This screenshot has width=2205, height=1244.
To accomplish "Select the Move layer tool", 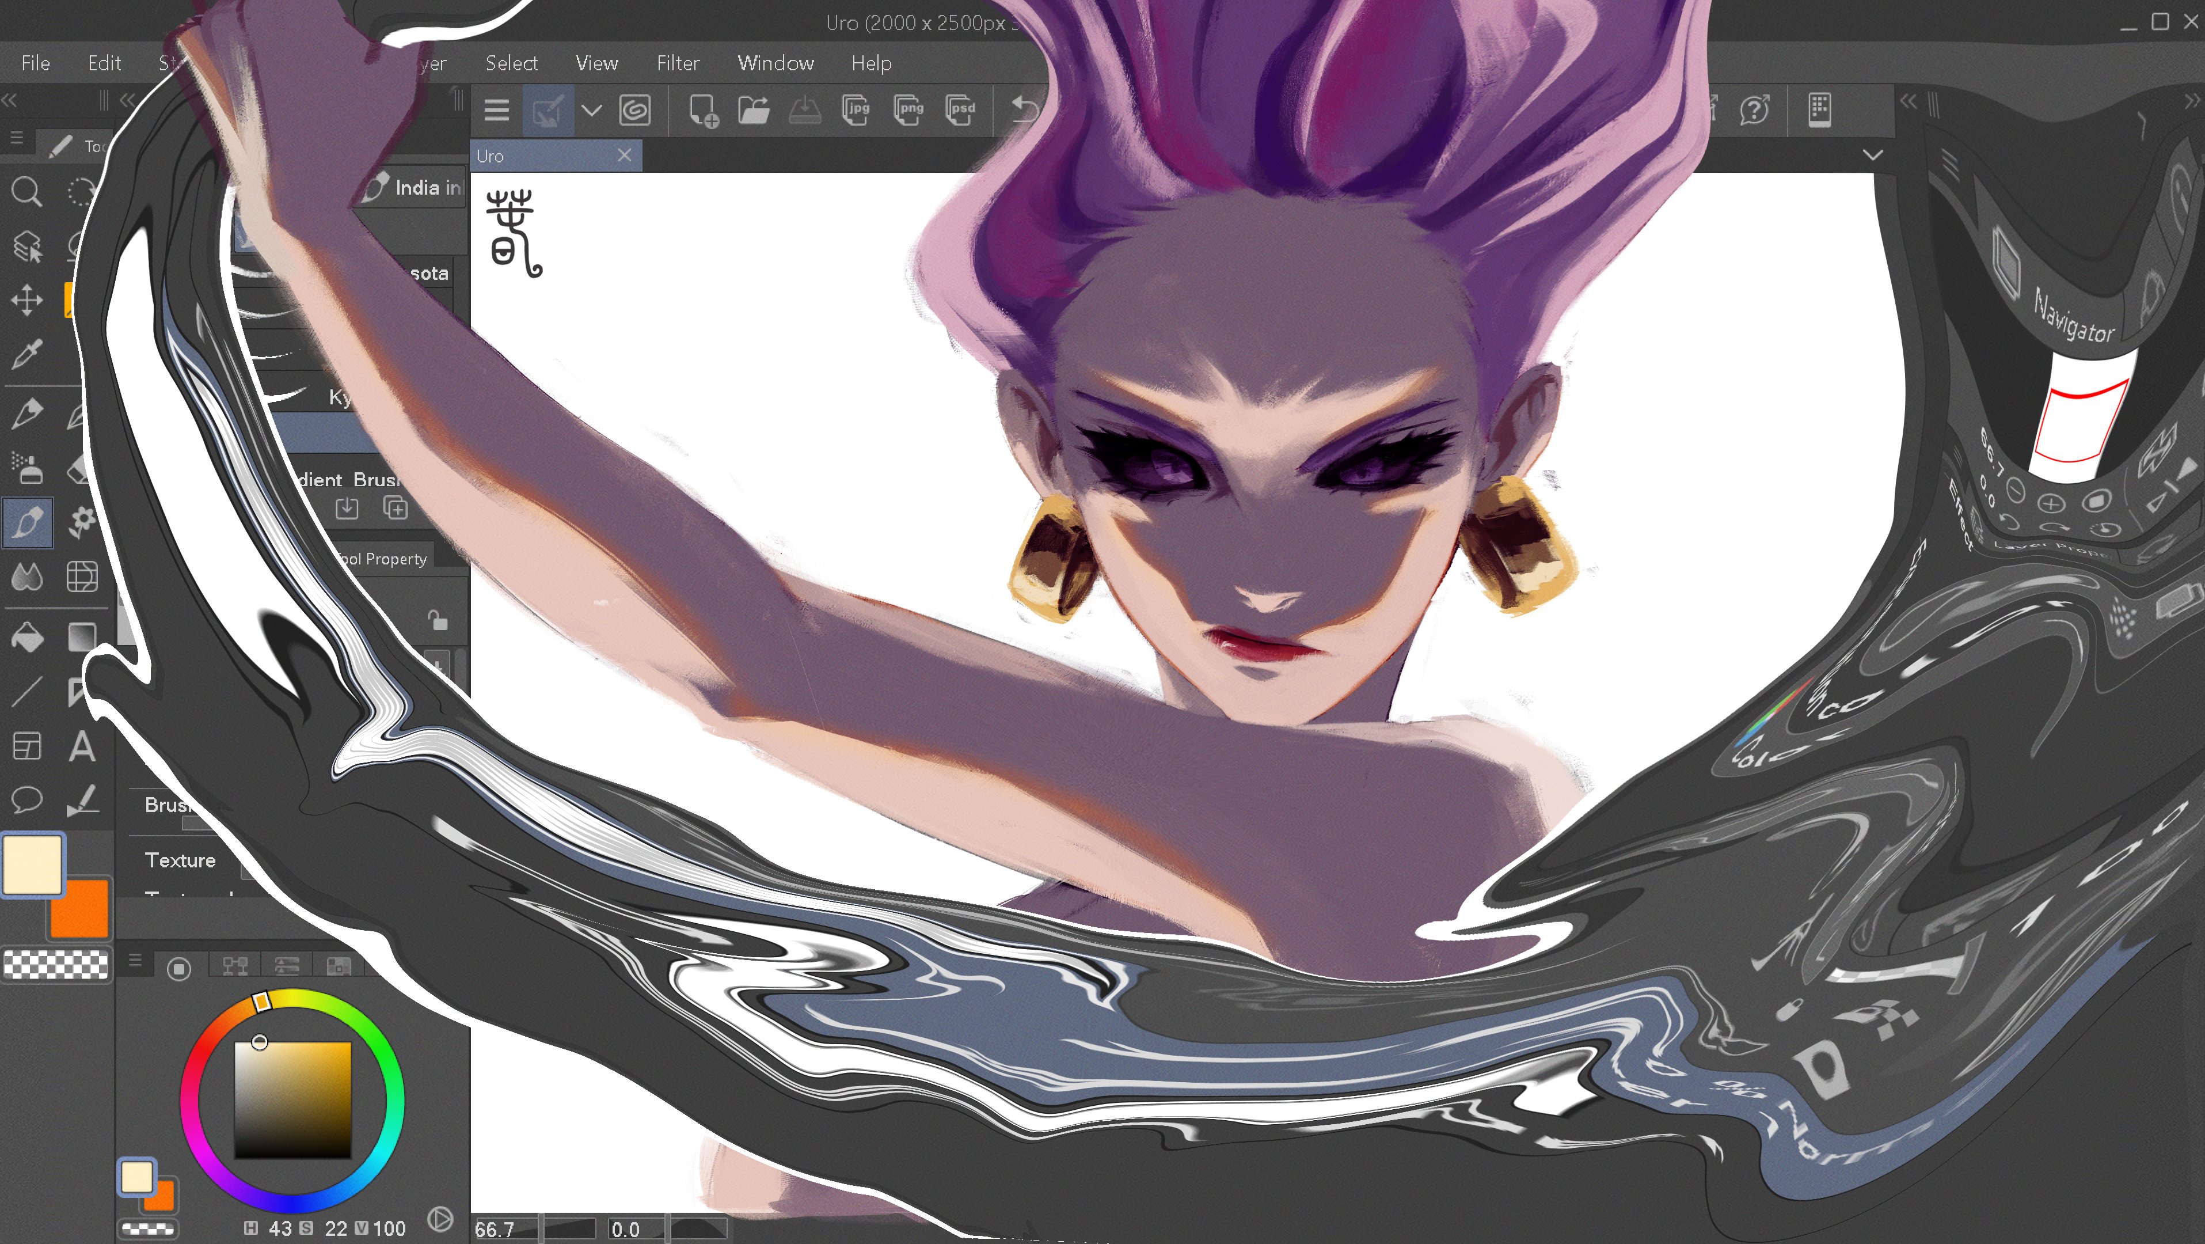I will pos(26,301).
